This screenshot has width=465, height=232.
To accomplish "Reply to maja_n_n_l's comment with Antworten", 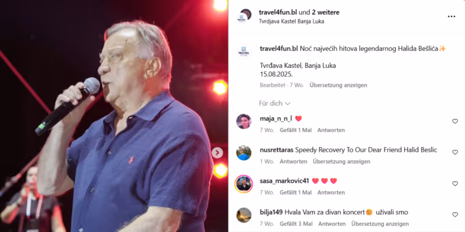I will [x=331, y=130].
